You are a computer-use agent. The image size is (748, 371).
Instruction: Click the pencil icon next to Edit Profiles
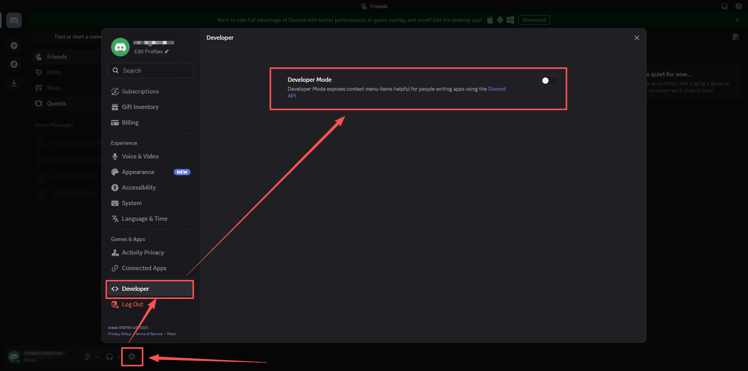click(167, 51)
